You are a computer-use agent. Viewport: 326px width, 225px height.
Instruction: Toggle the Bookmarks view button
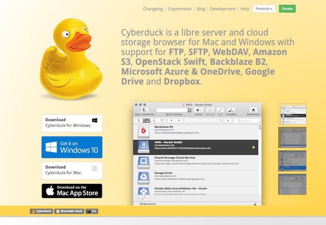tap(146, 121)
